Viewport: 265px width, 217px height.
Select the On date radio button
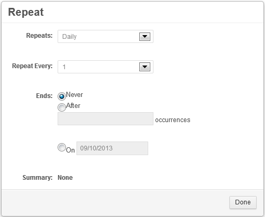62,147
